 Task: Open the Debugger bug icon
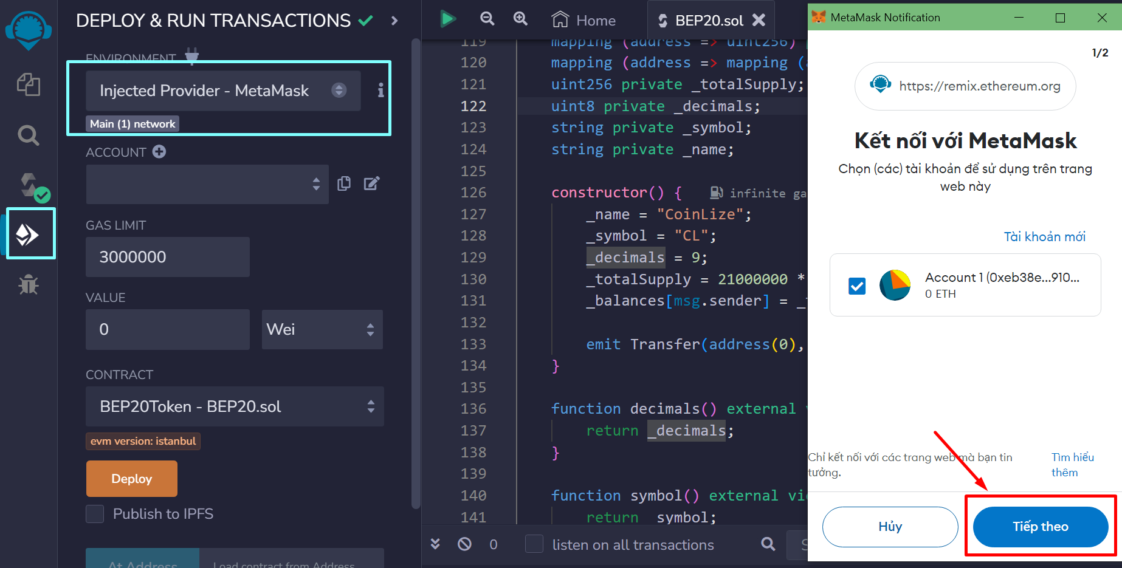coord(28,284)
